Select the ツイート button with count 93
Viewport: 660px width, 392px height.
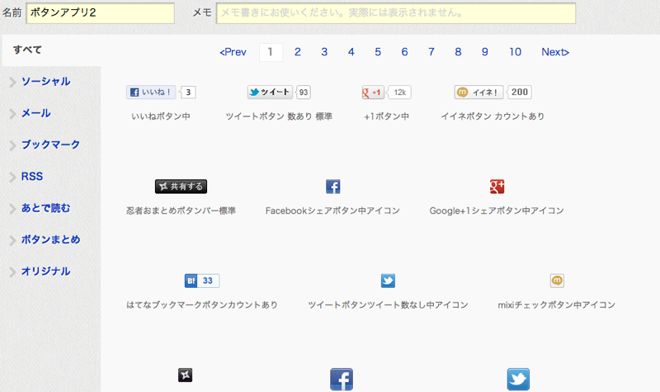tap(279, 92)
